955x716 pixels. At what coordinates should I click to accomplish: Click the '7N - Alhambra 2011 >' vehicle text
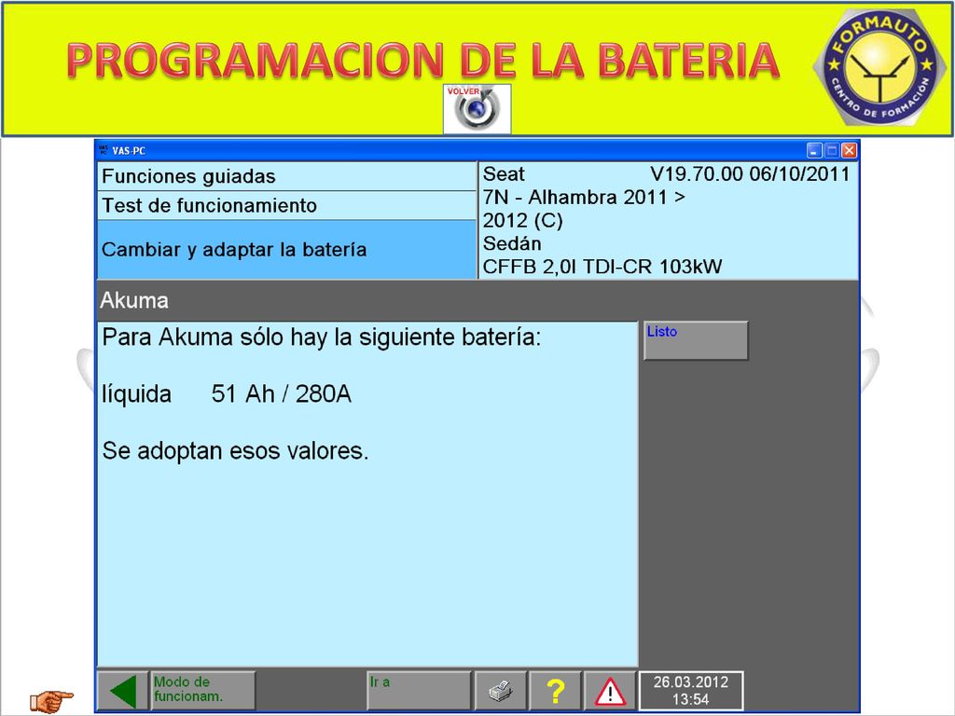click(584, 198)
